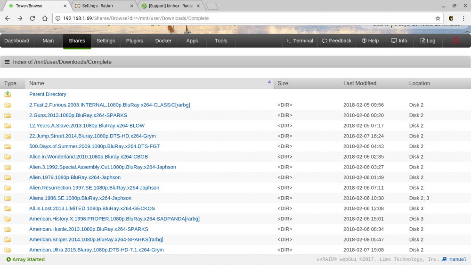Image resolution: width=471 pixels, height=265 pixels.
Task: Open the browser extension icon
Action: [x=451, y=18]
